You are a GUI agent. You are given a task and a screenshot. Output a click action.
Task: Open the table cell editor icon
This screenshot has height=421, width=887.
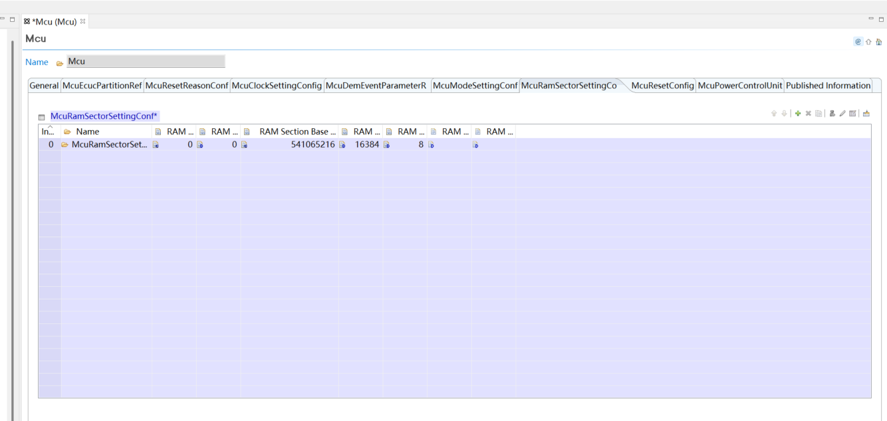[x=853, y=113]
